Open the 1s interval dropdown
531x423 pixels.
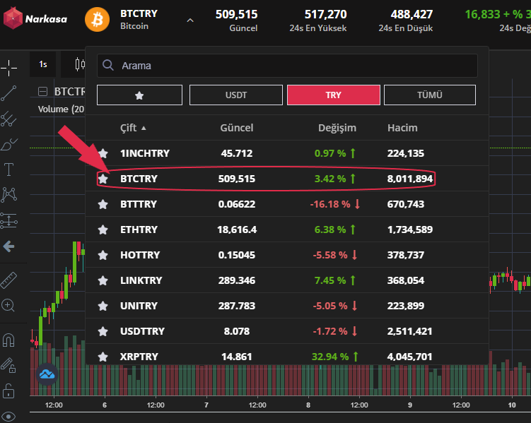point(43,64)
